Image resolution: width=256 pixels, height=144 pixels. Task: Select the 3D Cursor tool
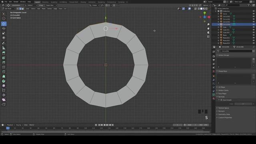pyautogui.click(x=4, y=18)
